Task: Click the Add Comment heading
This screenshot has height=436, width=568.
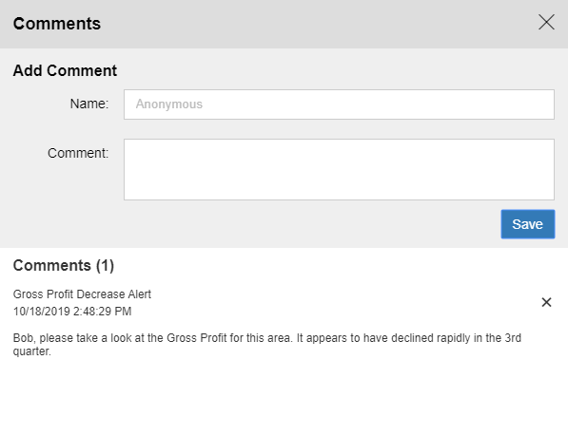Action: point(66,70)
